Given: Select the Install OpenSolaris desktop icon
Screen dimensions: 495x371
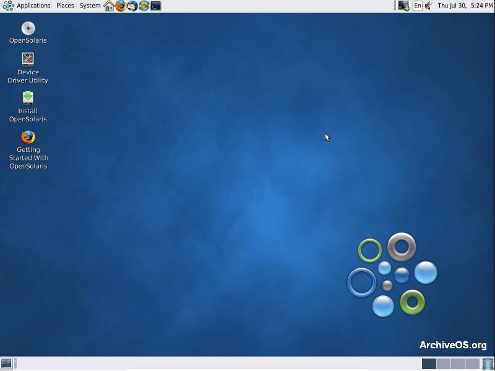Looking at the screenshot, I should [x=28, y=107].
